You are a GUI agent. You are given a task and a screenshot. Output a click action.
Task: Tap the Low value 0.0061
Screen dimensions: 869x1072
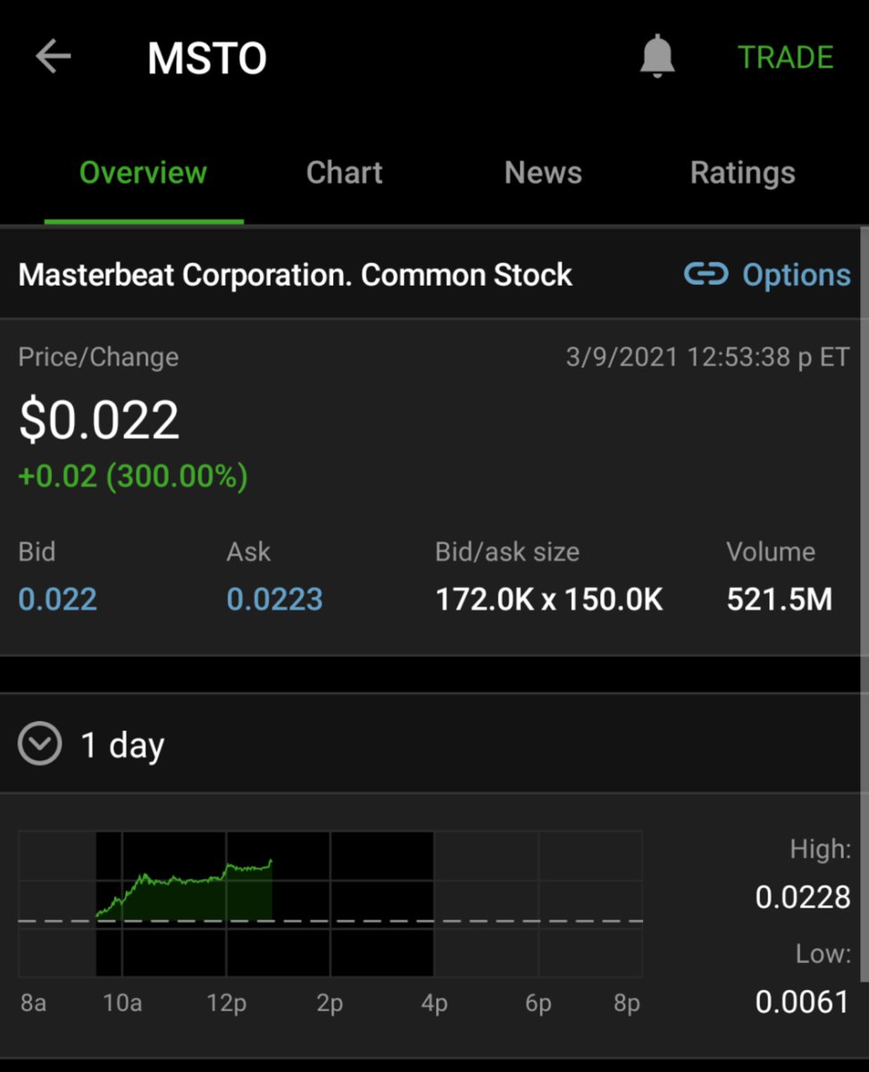[x=803, y=1001]
